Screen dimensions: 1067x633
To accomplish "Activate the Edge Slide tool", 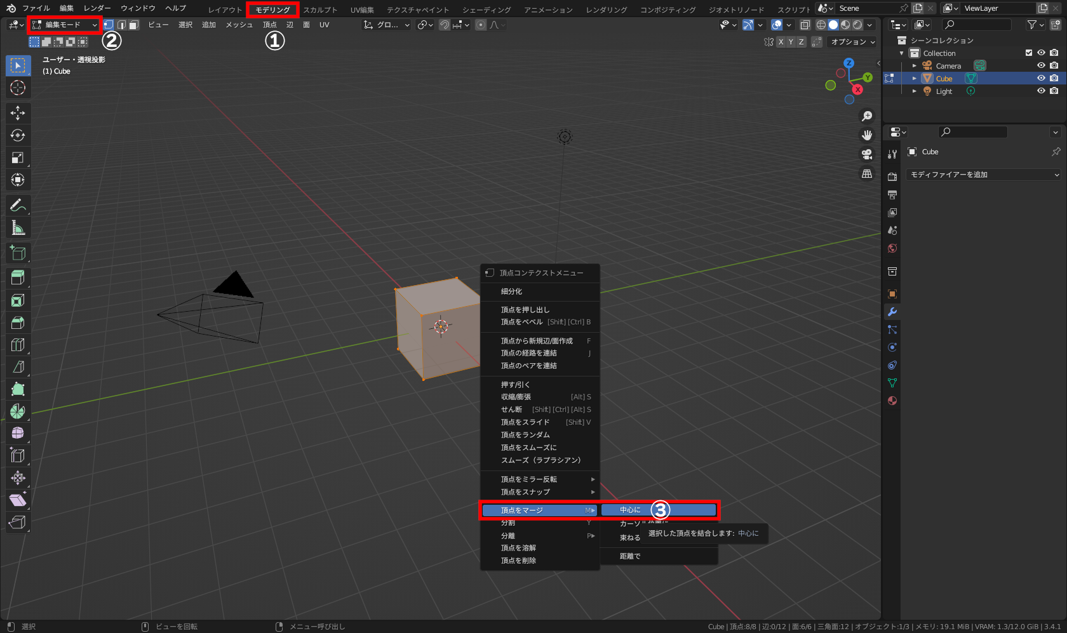I will coord(18,456).
